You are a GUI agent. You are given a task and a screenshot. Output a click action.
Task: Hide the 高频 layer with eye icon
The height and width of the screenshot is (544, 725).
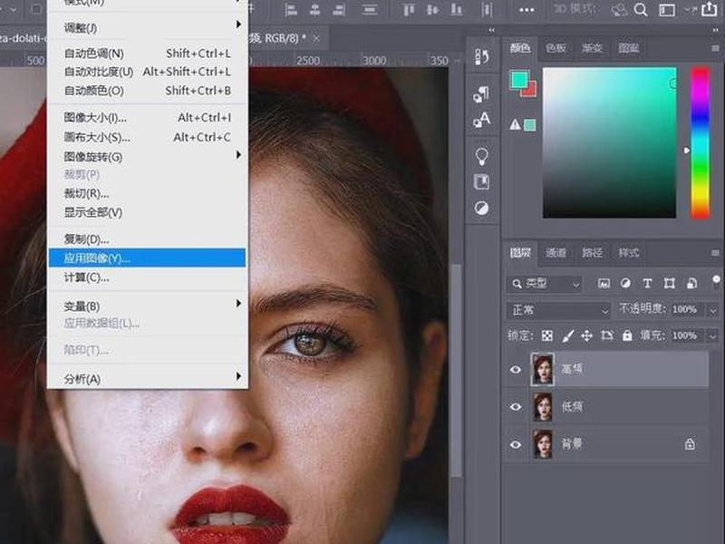pos(516,370)
